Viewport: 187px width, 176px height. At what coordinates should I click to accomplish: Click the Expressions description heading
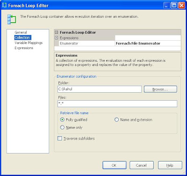pyautogui.click(x=66, y=55)
